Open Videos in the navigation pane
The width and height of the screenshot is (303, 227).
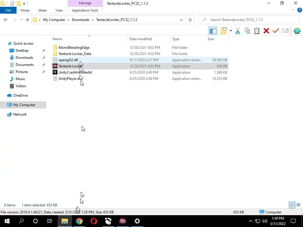21,86
